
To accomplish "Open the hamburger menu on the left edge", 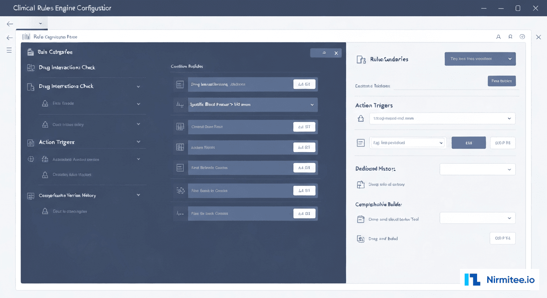I will click(x=9, y=50).
